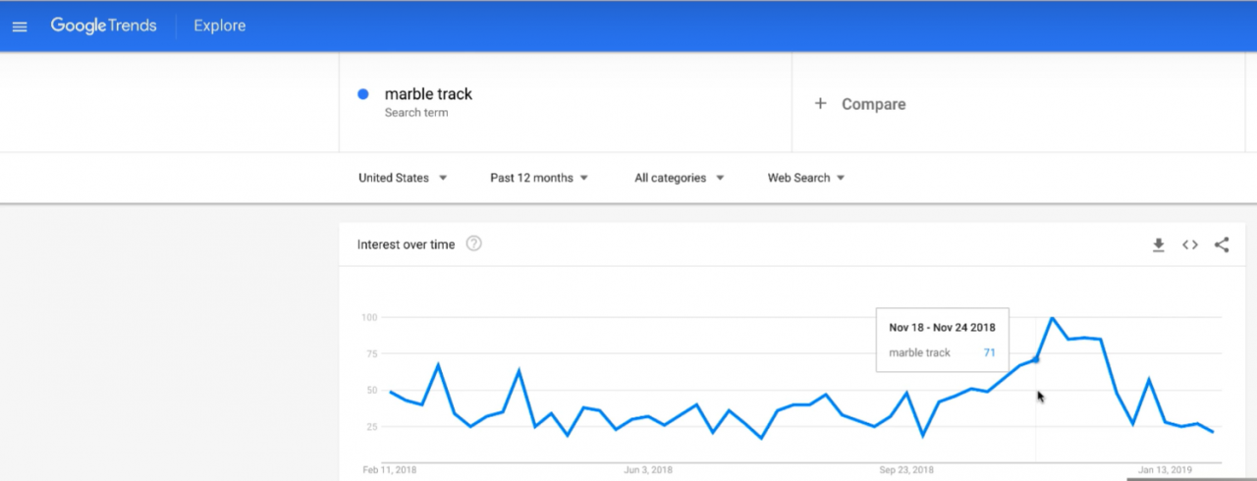Click the Nov 18 - Nov 24 data point on the chart

(x=1036, y=359)
